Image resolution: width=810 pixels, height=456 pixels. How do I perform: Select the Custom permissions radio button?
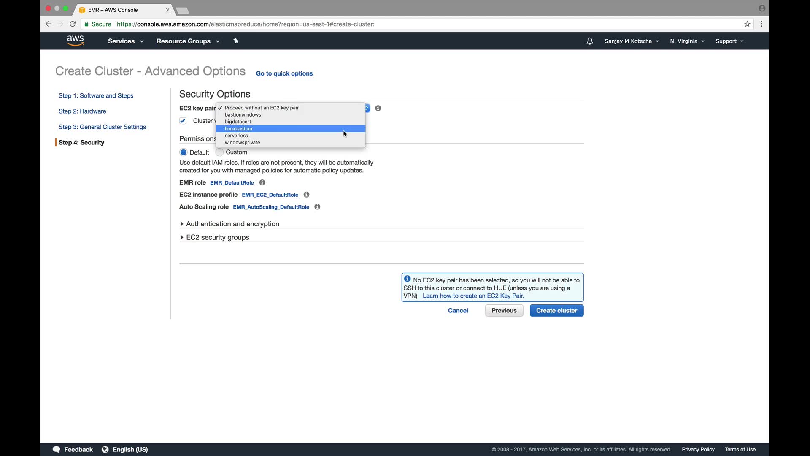pos(219,152)
